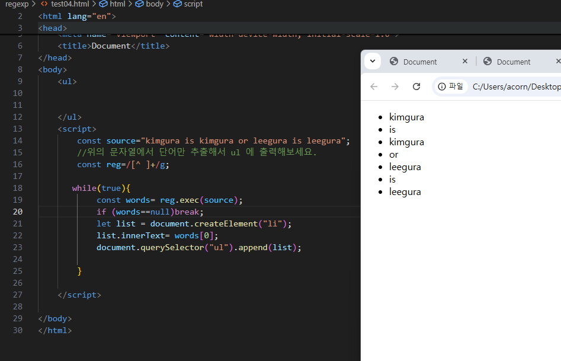The image size is (561, 361).
Task: Open regexp folder in breadcrumb
Action: click(x=17, y=4)
